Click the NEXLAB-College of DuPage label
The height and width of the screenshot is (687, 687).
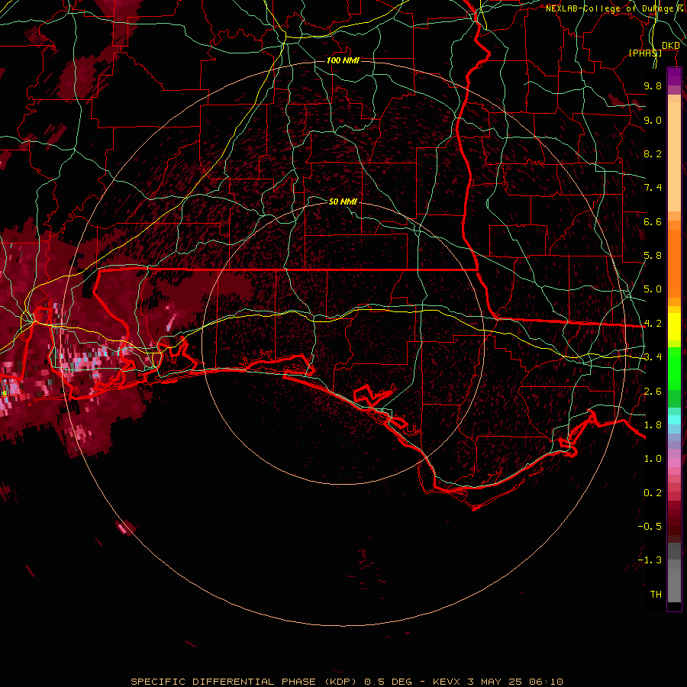[x=610, y=8]
